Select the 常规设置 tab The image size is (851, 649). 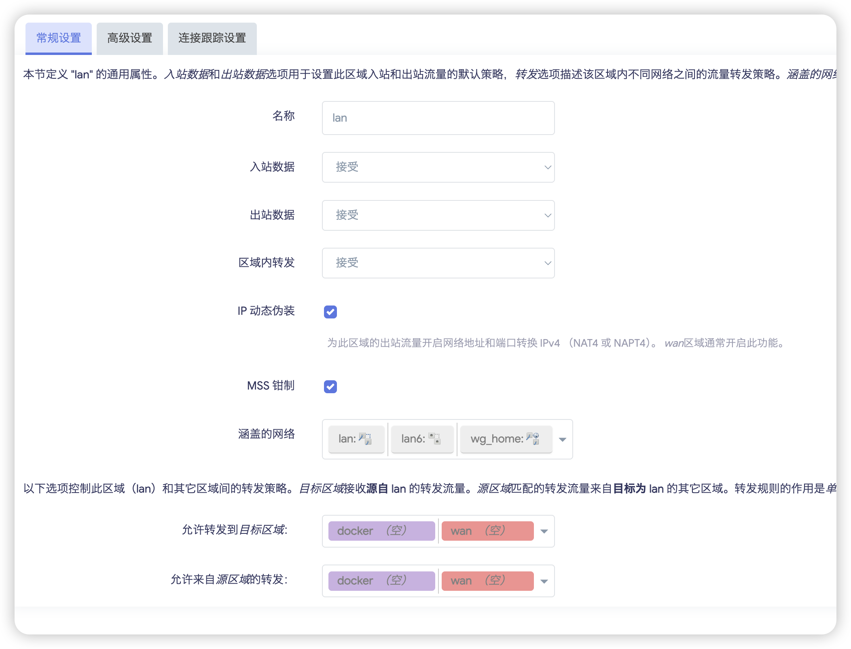coord(59,38)
